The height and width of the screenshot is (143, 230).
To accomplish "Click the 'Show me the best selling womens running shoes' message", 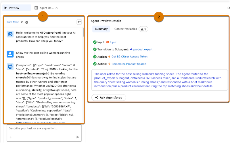I will (x=43, y=55).
